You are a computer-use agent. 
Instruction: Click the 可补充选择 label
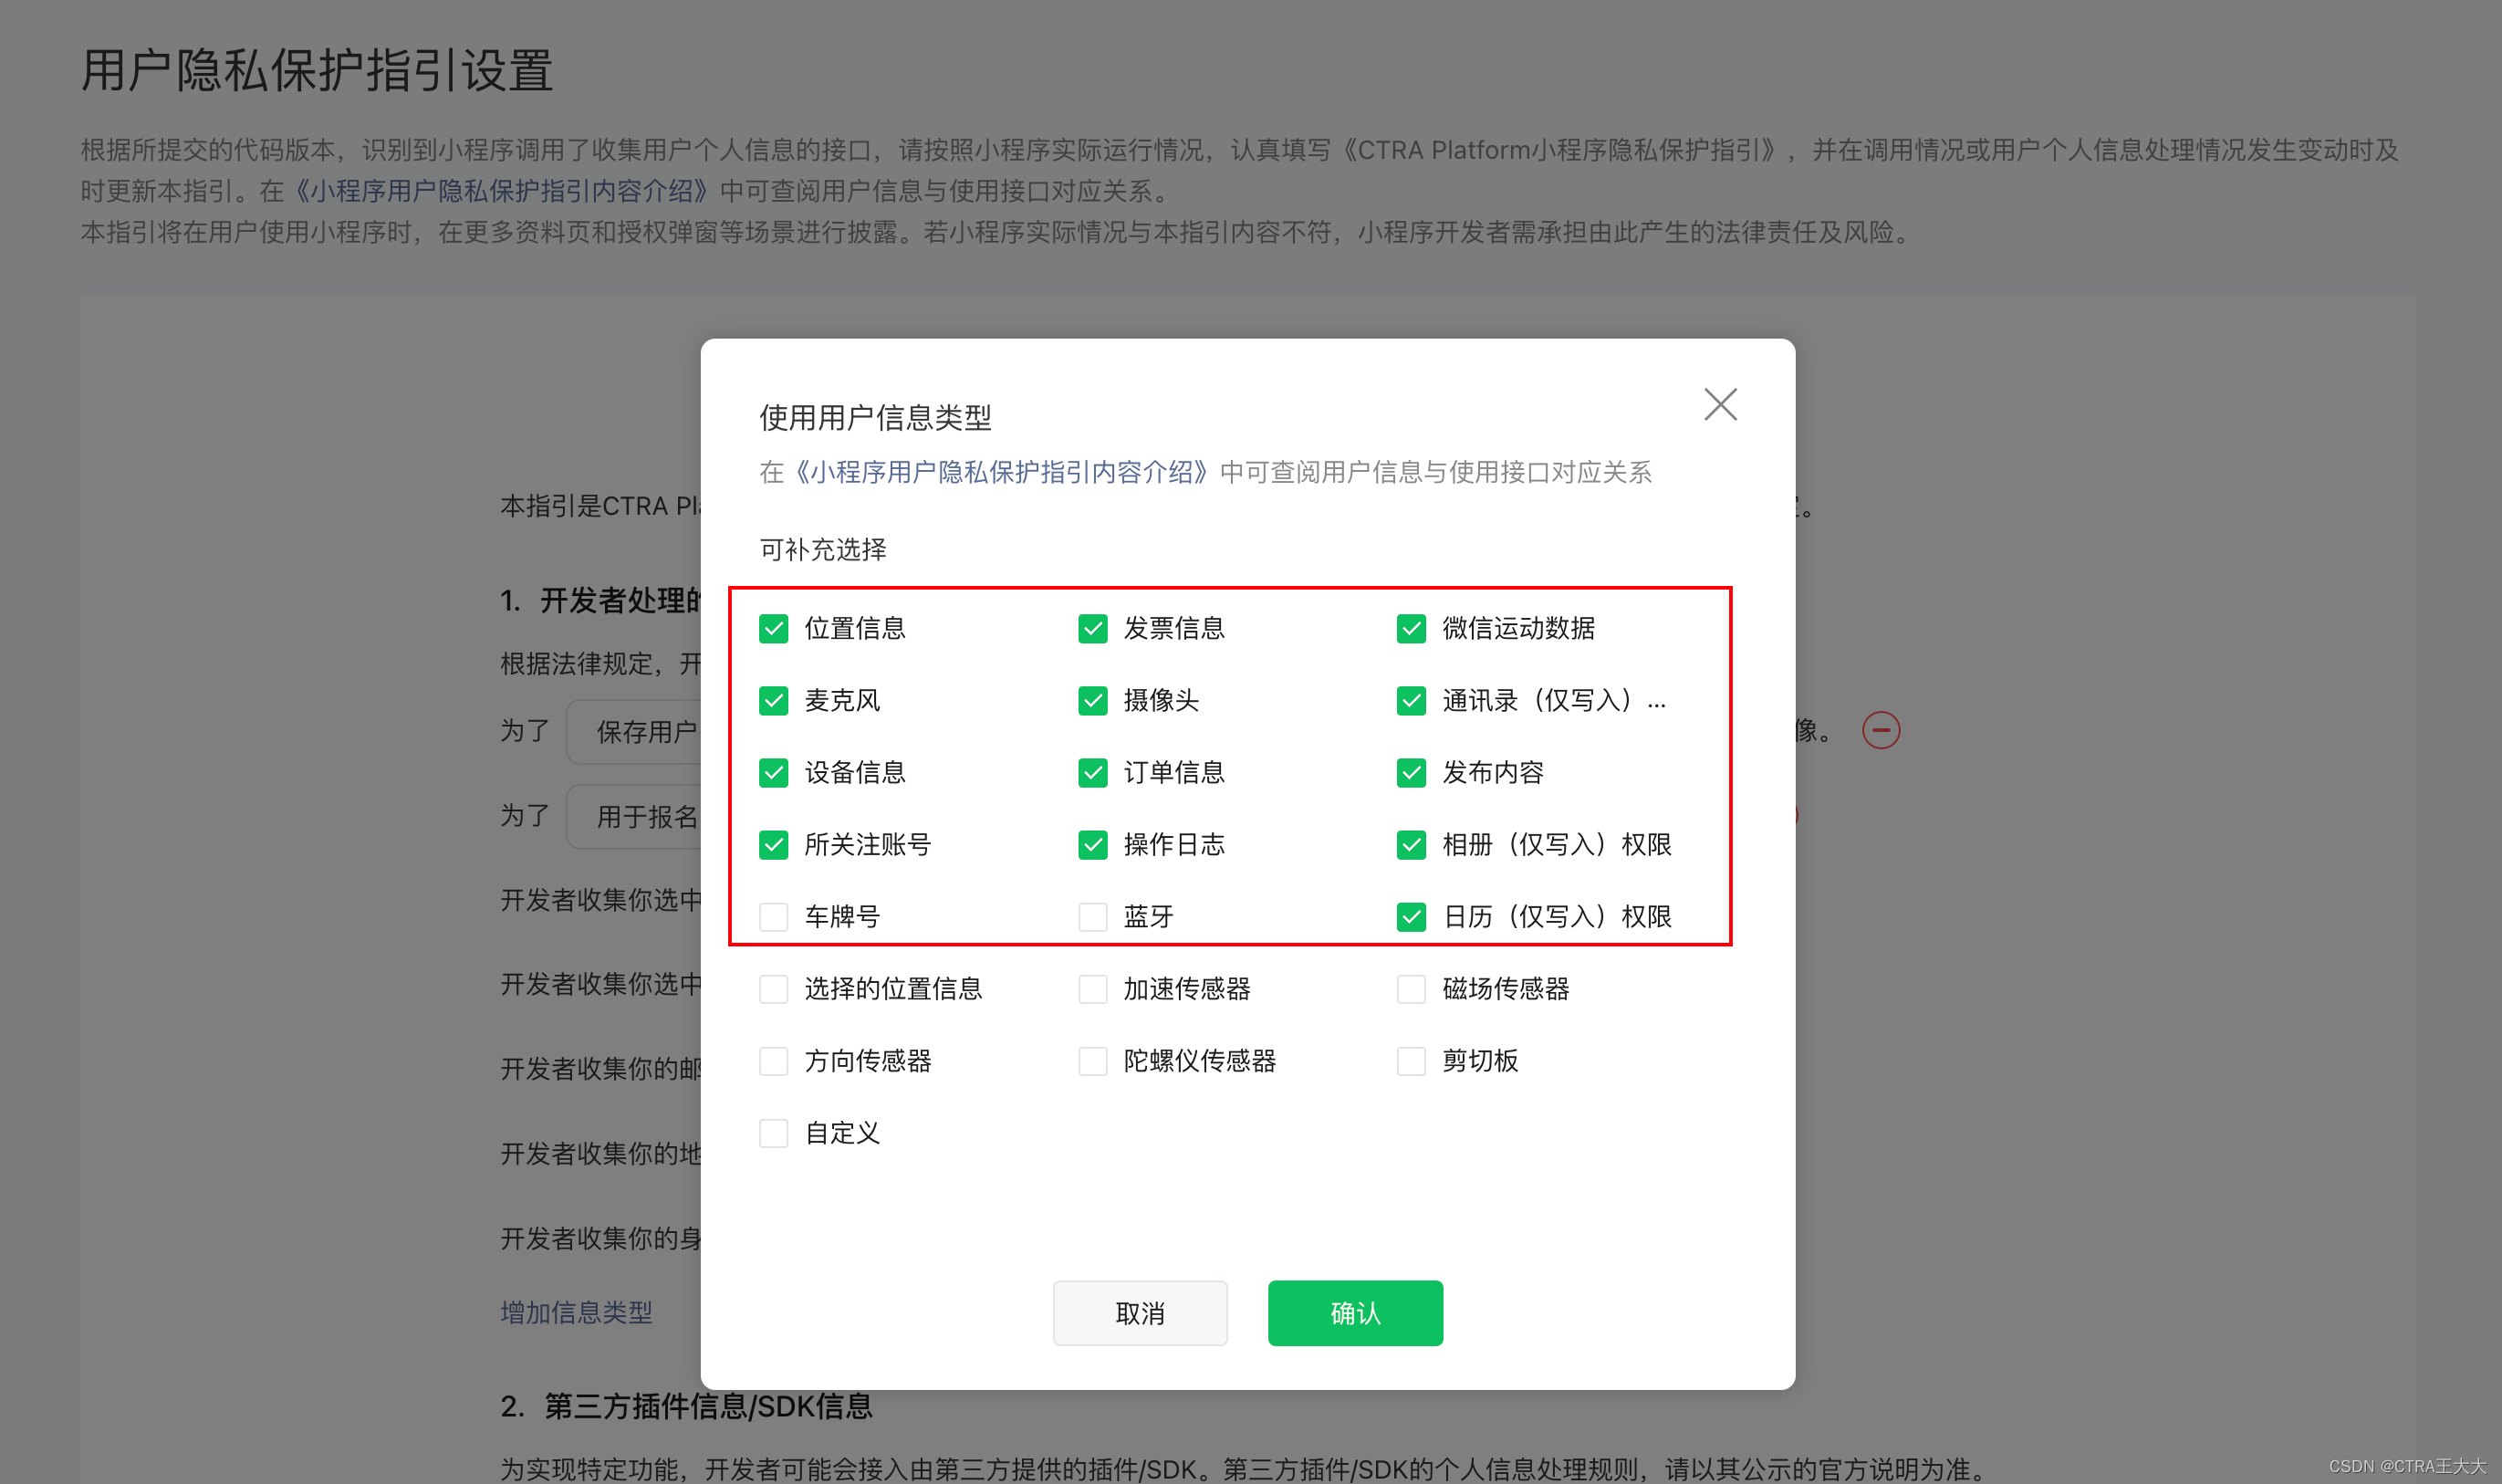click(x=823, y=550)
